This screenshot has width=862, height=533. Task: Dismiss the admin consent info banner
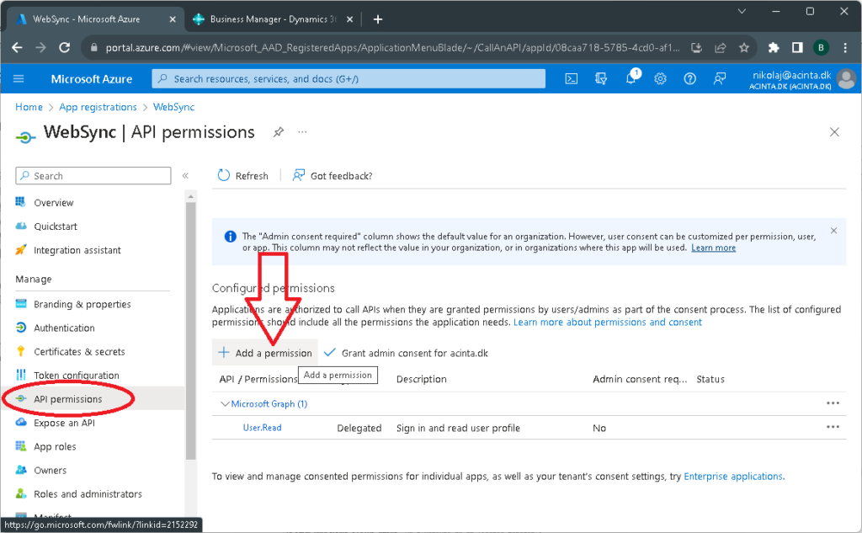(833, 231)
